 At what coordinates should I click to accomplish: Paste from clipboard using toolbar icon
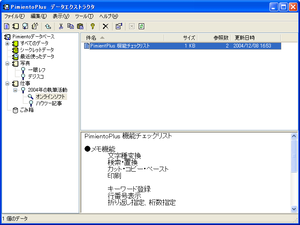click(80, 26)
